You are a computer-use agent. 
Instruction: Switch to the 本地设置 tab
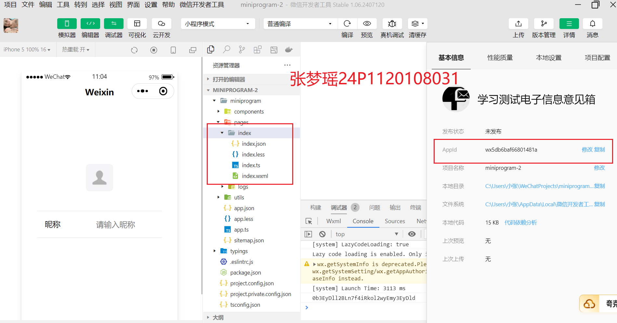tap(549, 58)
